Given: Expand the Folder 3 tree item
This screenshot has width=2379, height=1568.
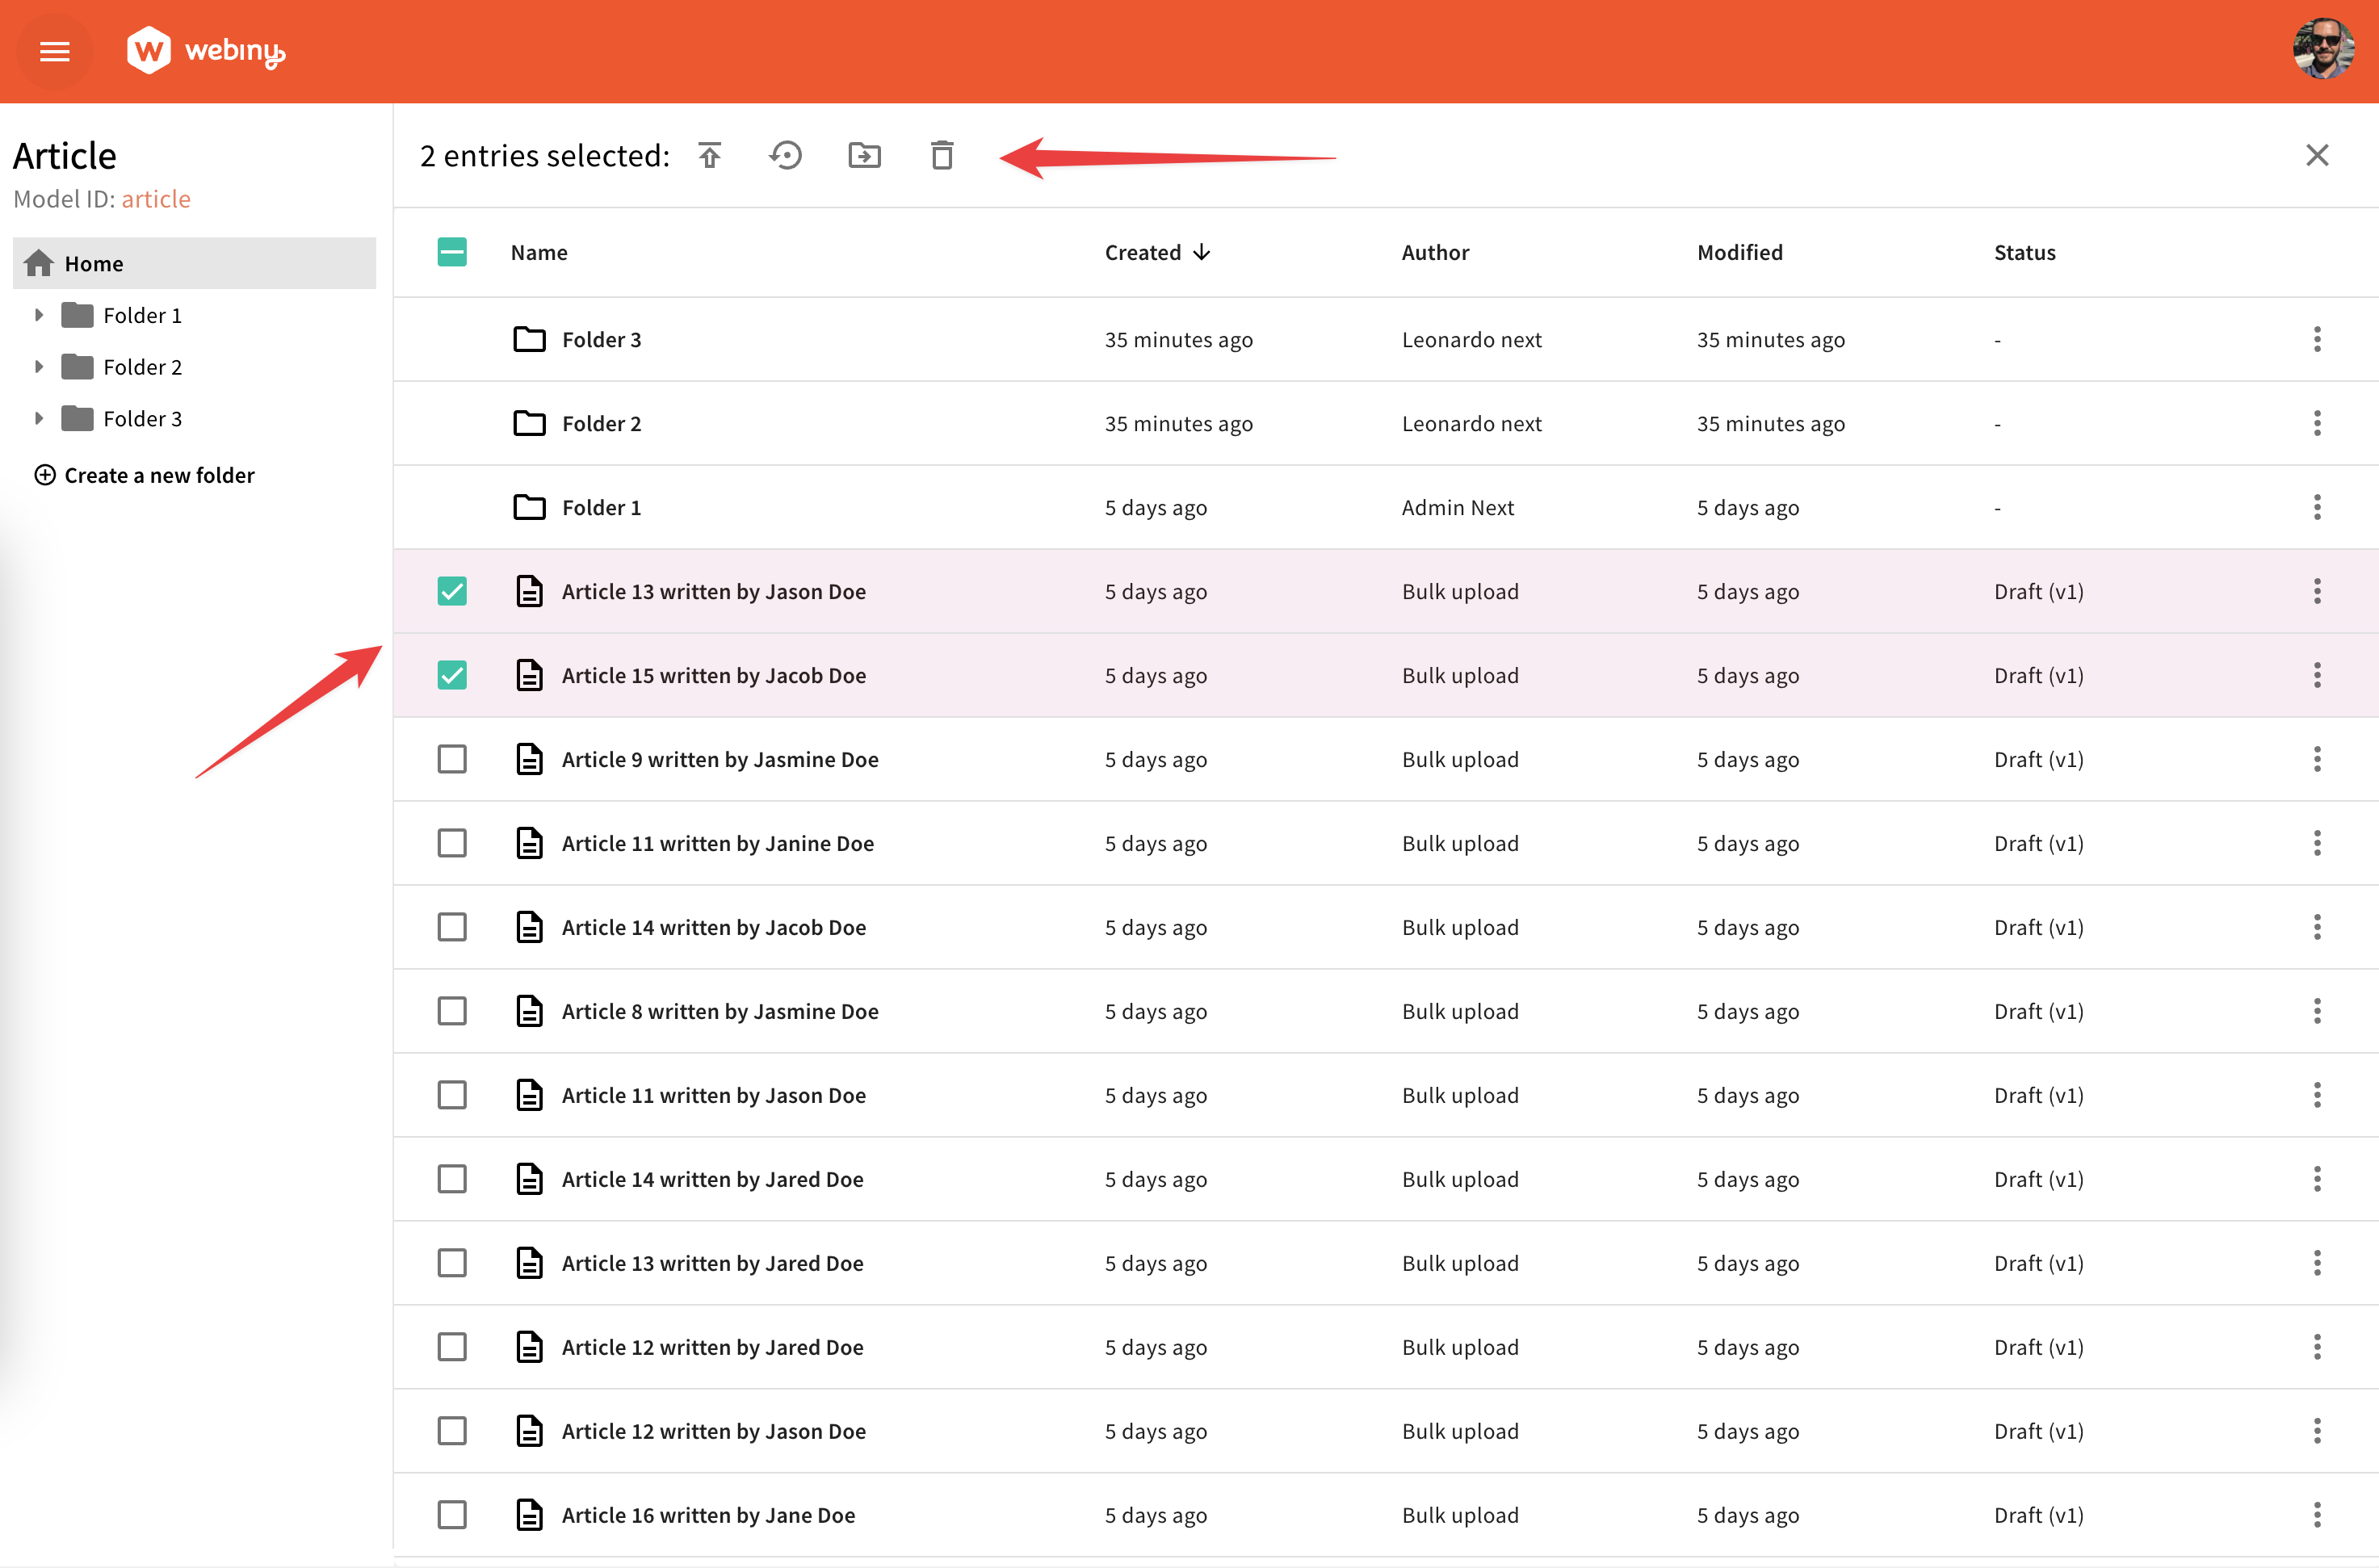Looking at the screenshot, I should pyautogui.click(x=40, y=418).
